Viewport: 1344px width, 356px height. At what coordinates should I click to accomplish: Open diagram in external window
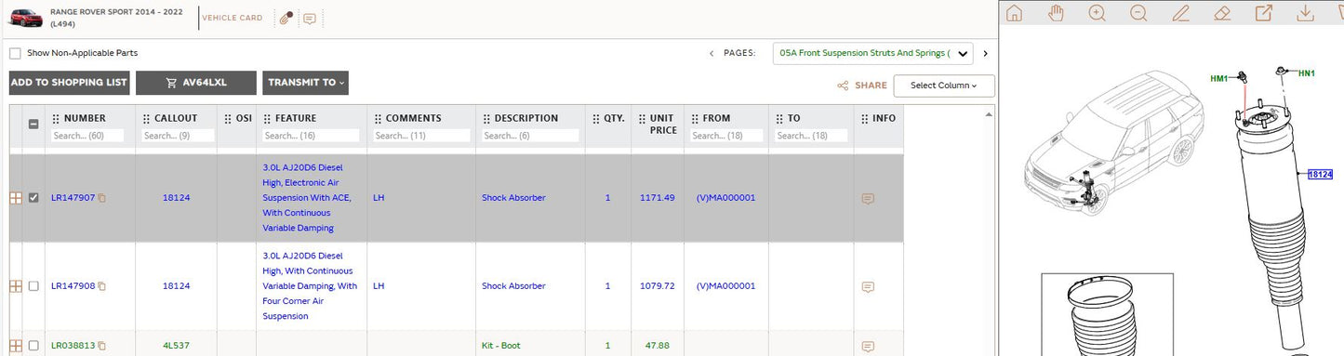point(1264,13)
